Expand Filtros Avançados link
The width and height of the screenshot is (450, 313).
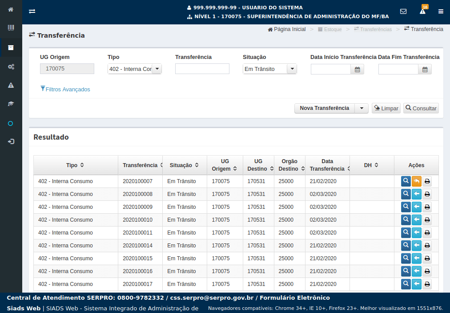(65, 89)
